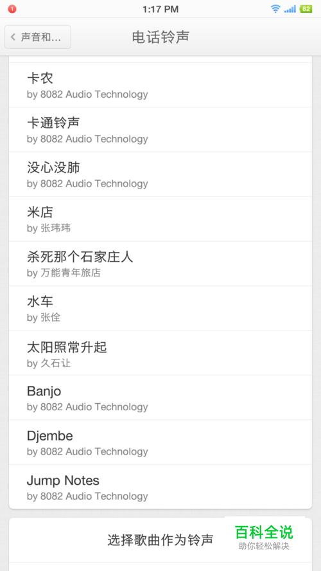Tap the red notification badge icon
Image resolution: width=321 pixels, height=571 pixels.
point(12,9)
